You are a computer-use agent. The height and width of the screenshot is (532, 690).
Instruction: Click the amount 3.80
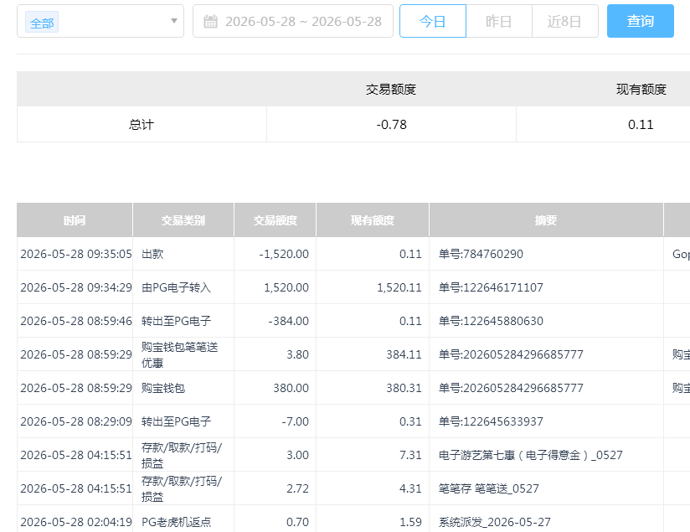coord(297,354)
